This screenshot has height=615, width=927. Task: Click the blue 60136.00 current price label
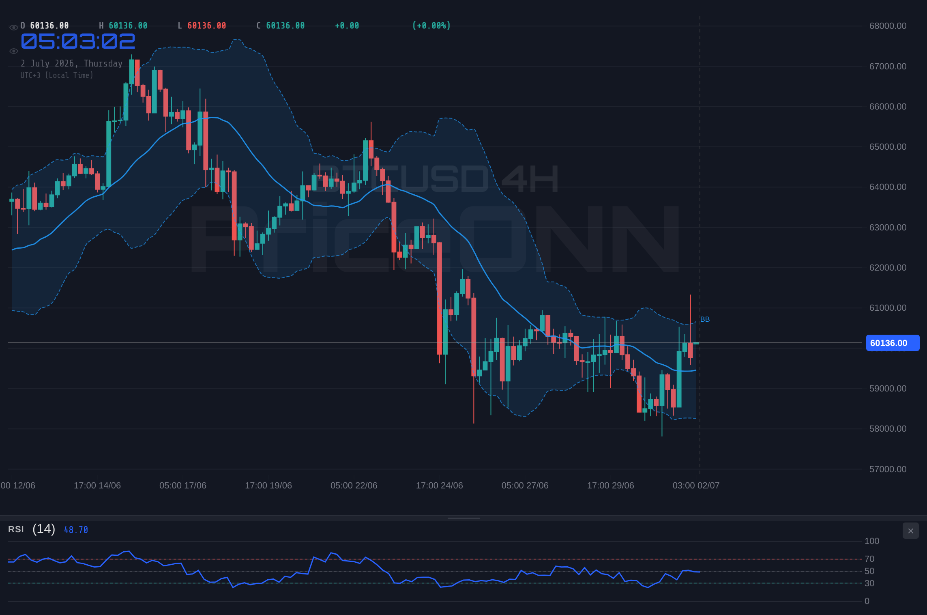click(x=893, y=343)
